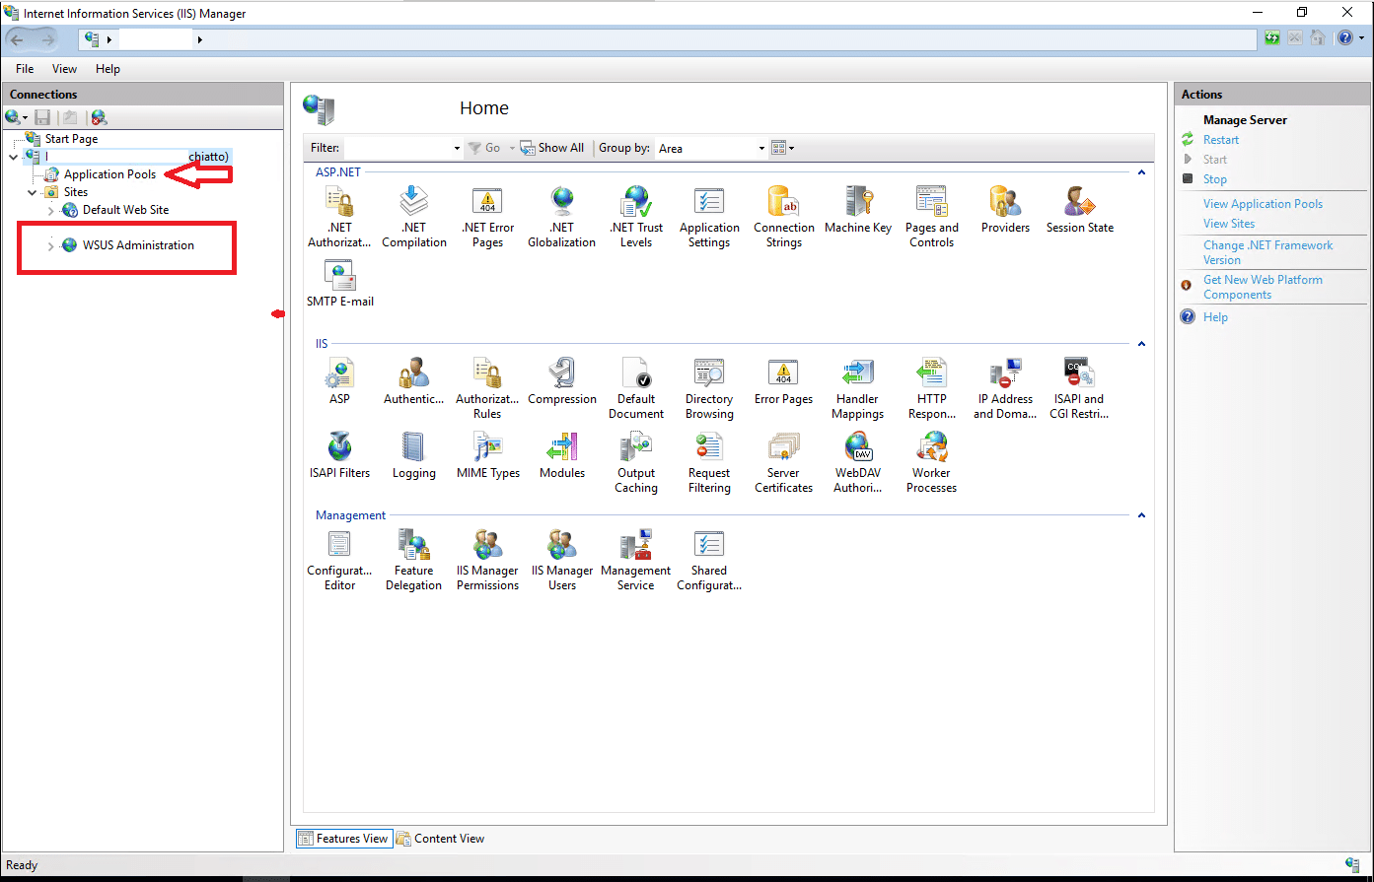The height and width of the screenshot is (882, 1374).
Task: Expand the WSUS Administration node
Action: pos(50,245)
